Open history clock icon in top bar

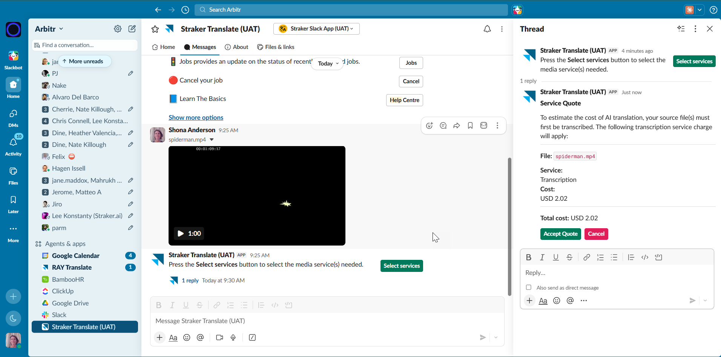click(x=185, y=10)
